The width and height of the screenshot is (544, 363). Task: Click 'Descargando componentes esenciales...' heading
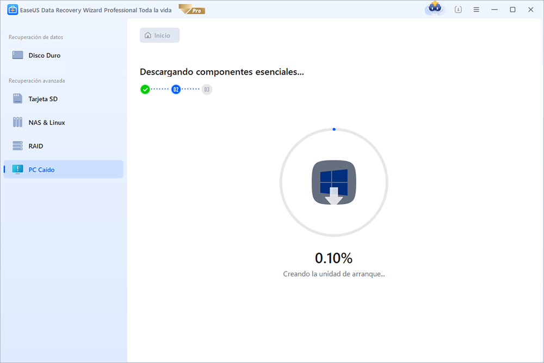coord(222,72)
